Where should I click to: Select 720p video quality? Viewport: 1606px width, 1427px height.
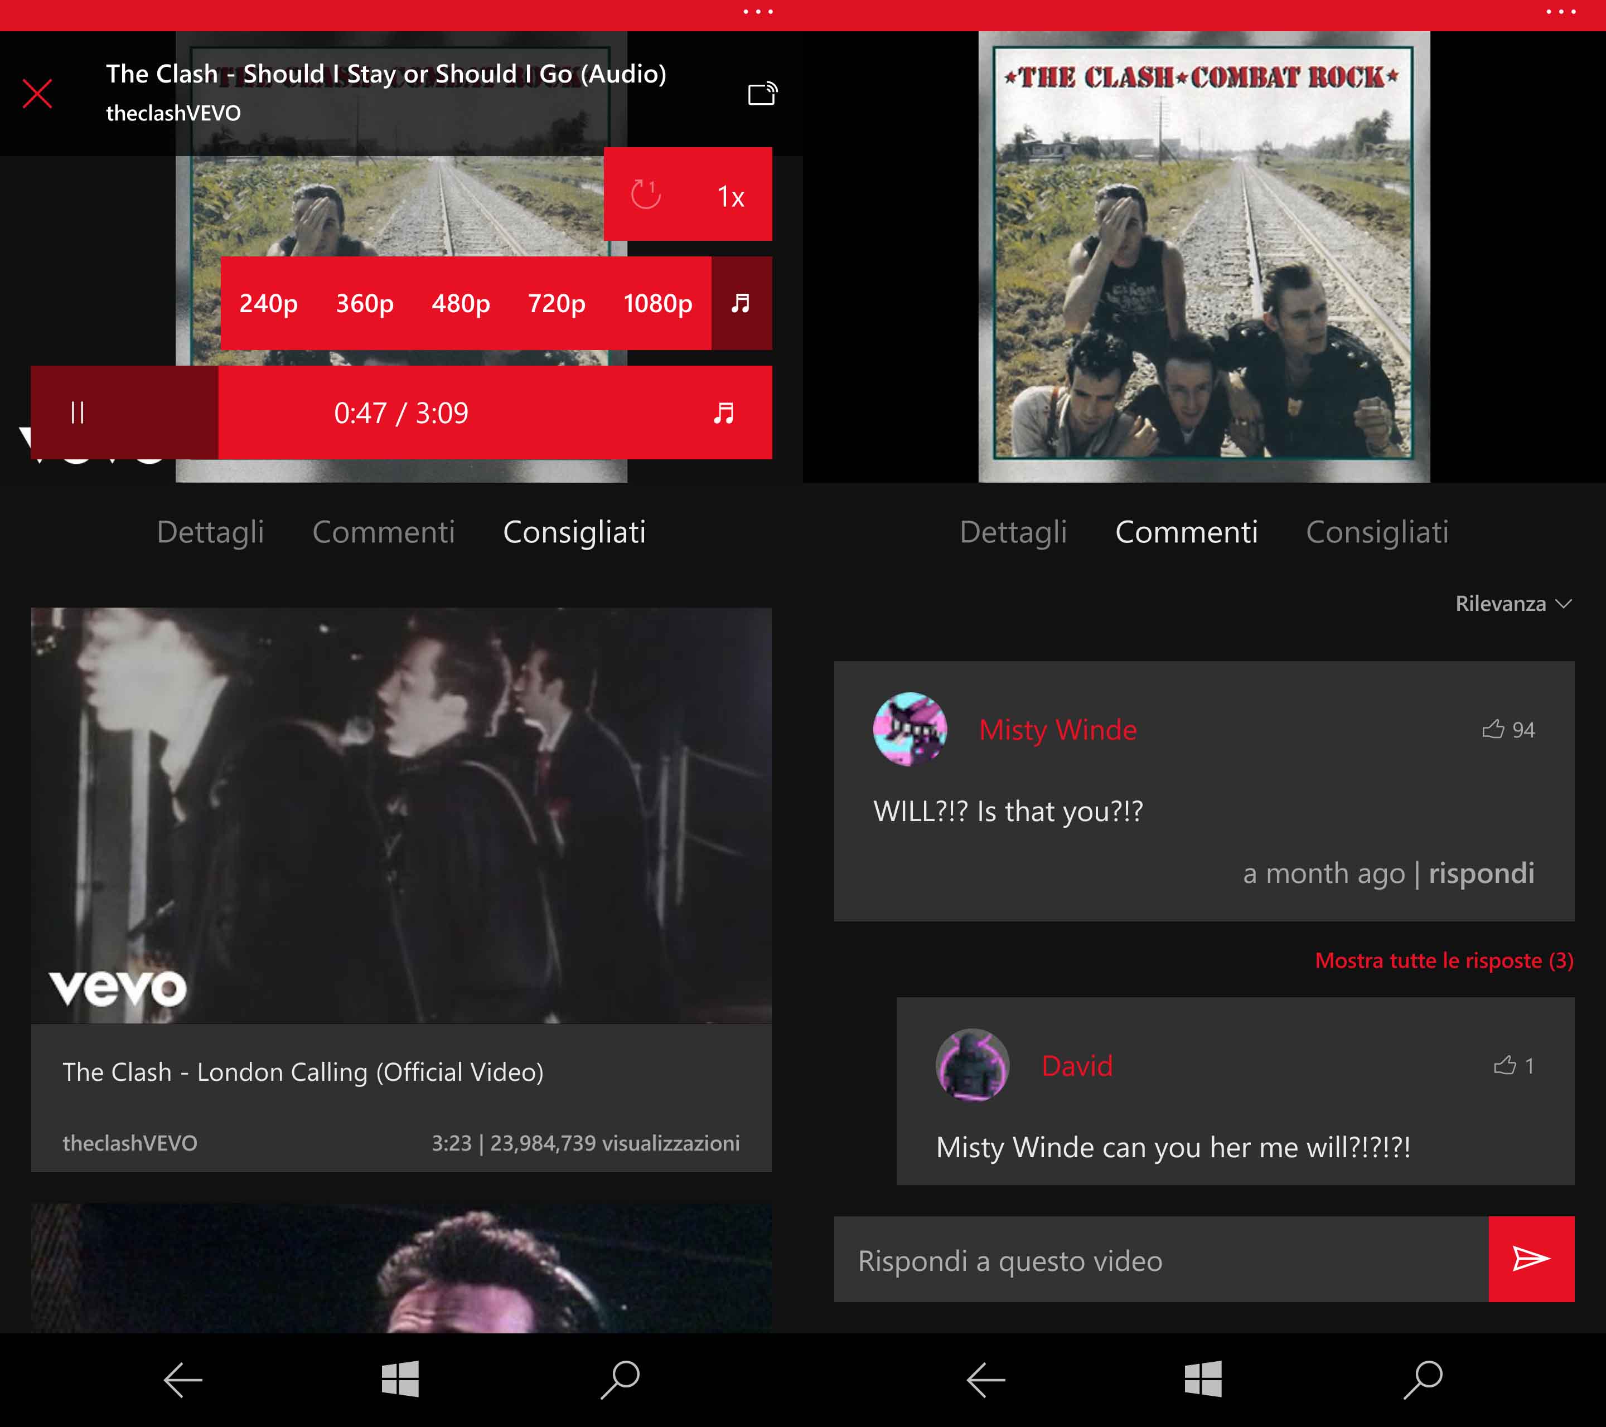point(557,303)
